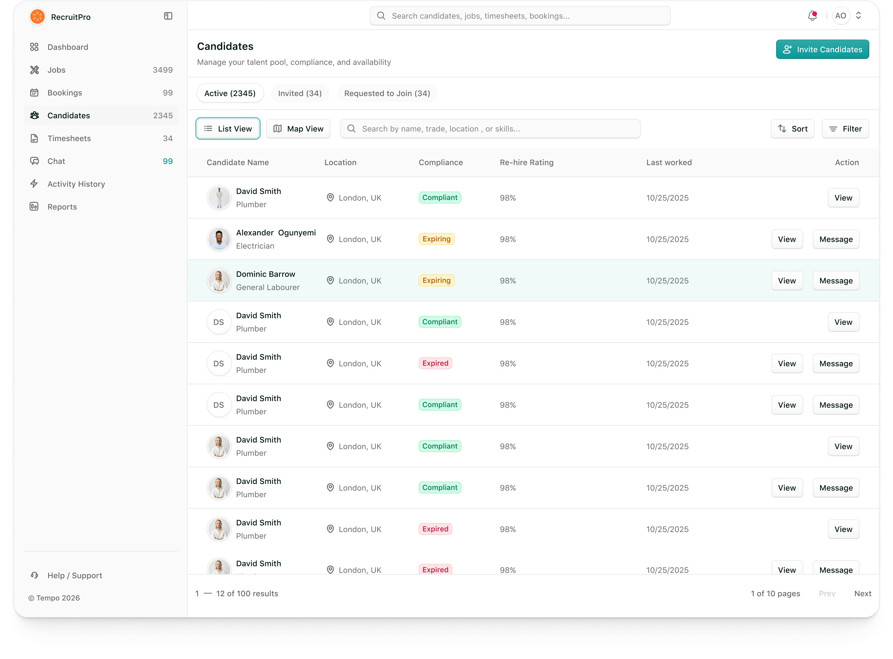Click the Last worked column header
This screenshot has width=893, height=659.
coord(669,162)
